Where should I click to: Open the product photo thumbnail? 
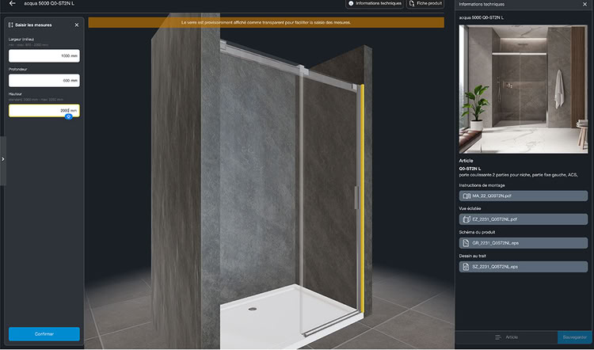[524, 89]
